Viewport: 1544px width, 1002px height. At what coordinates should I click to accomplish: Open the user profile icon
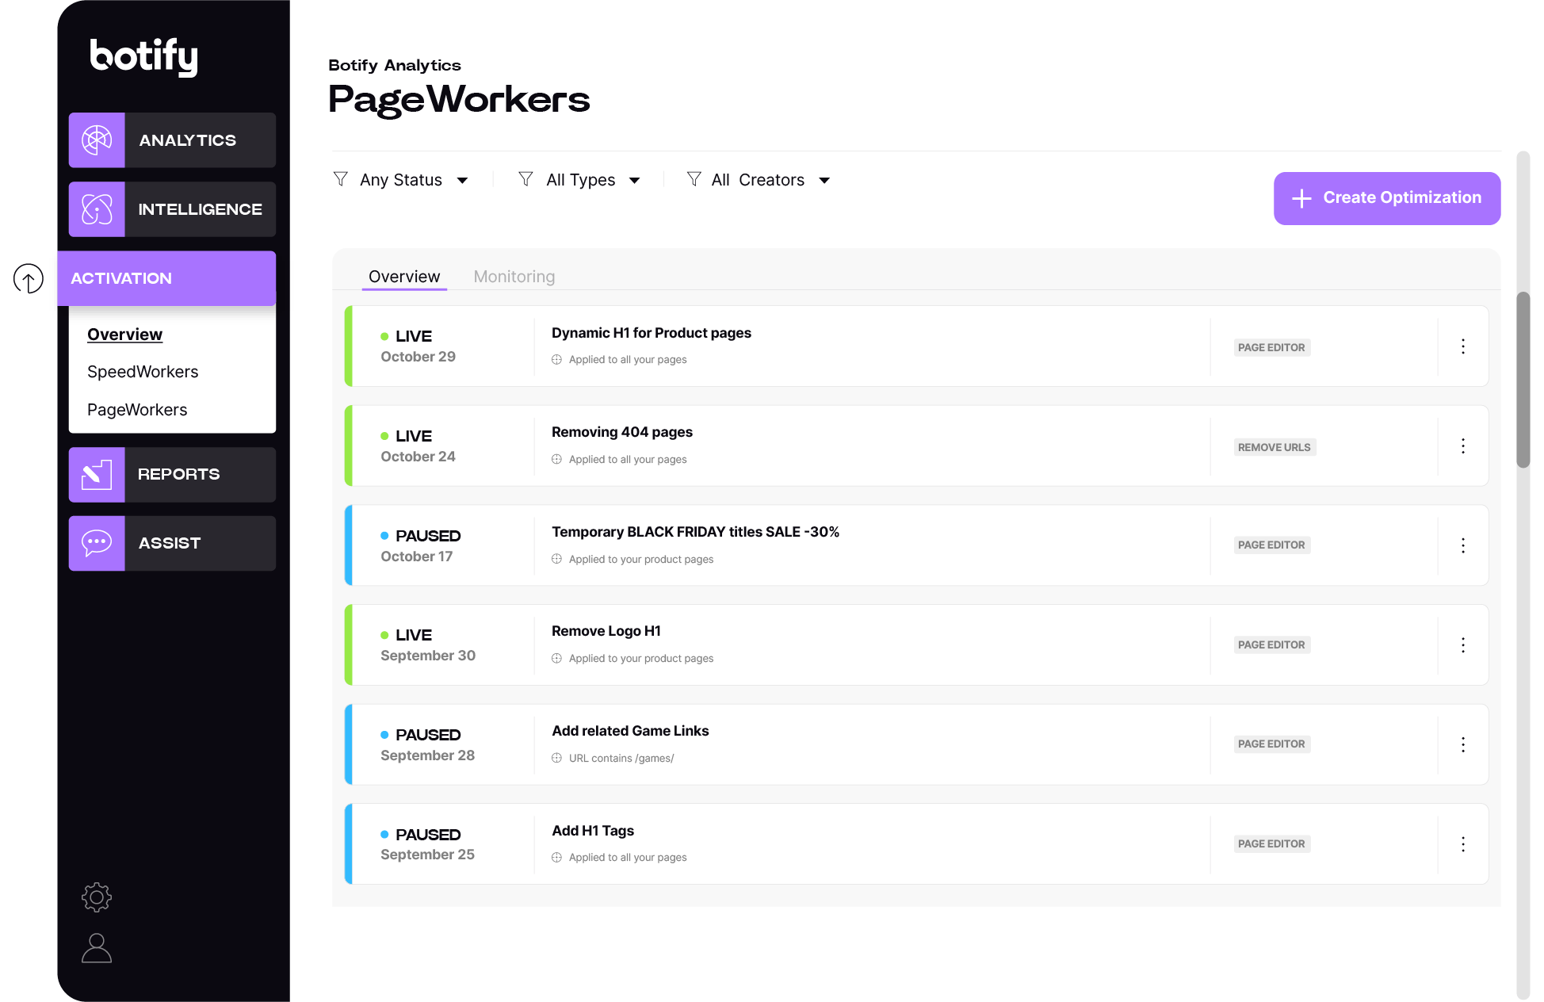click(96, 949)
